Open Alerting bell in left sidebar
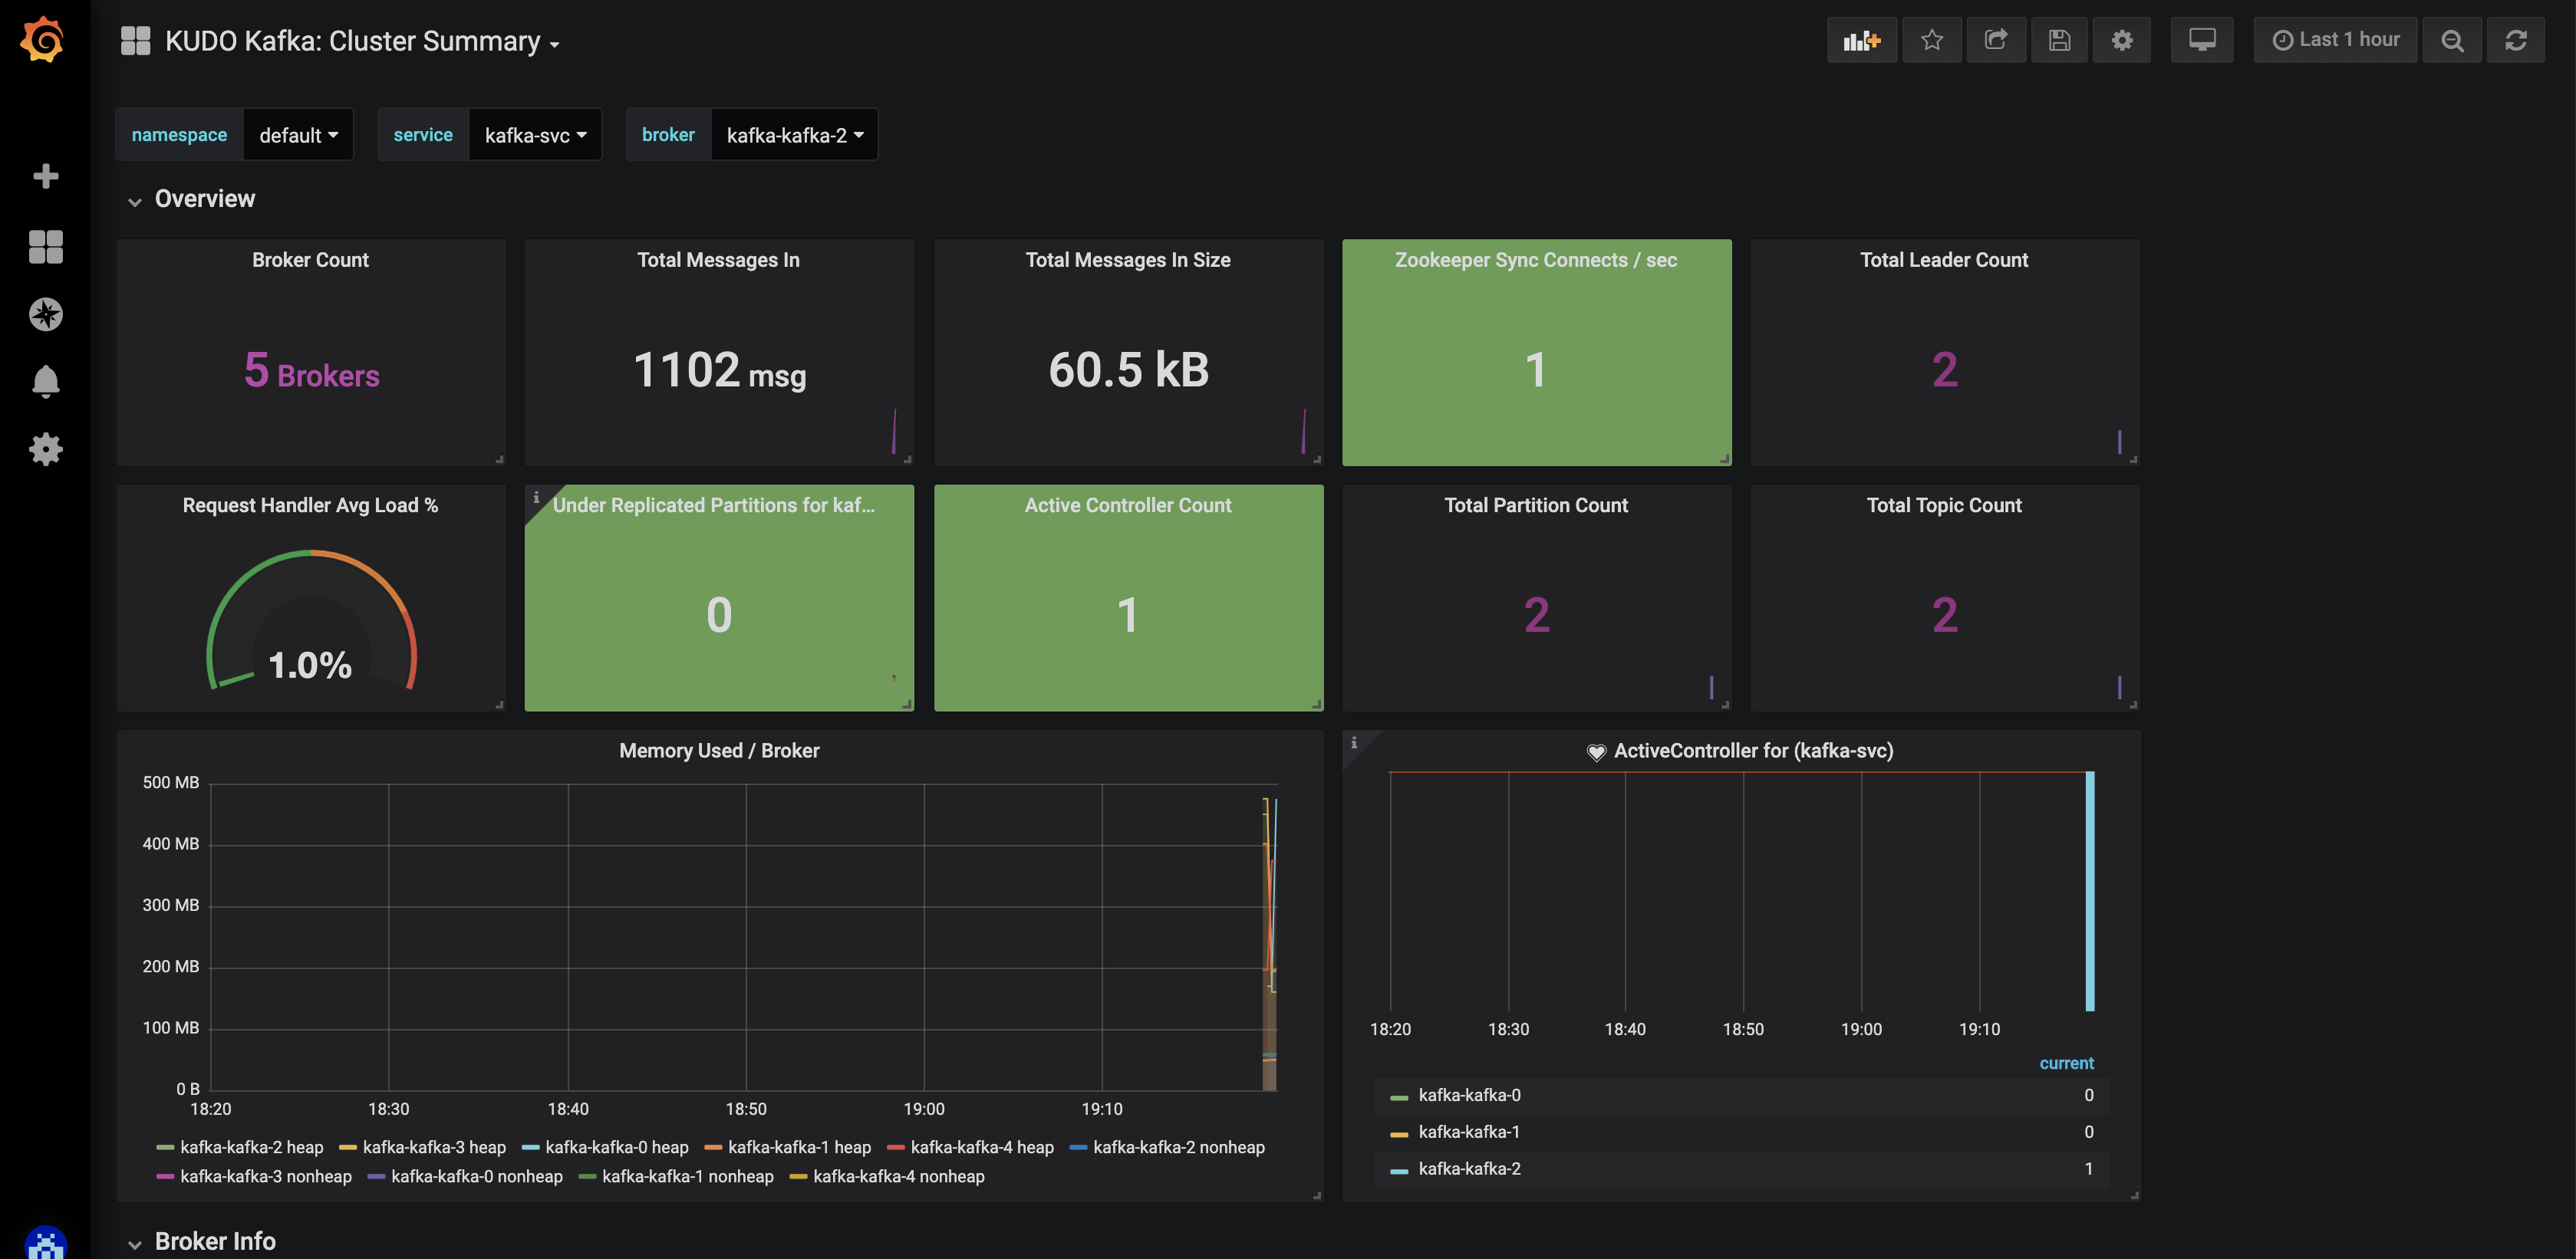The height and width of the screenshot is (1259, 2576). coord(45,382)
